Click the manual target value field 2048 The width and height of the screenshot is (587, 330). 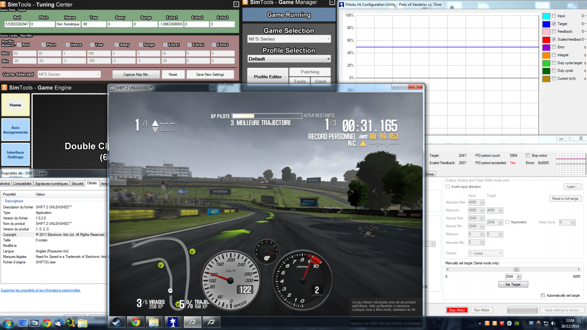point(510,277)
